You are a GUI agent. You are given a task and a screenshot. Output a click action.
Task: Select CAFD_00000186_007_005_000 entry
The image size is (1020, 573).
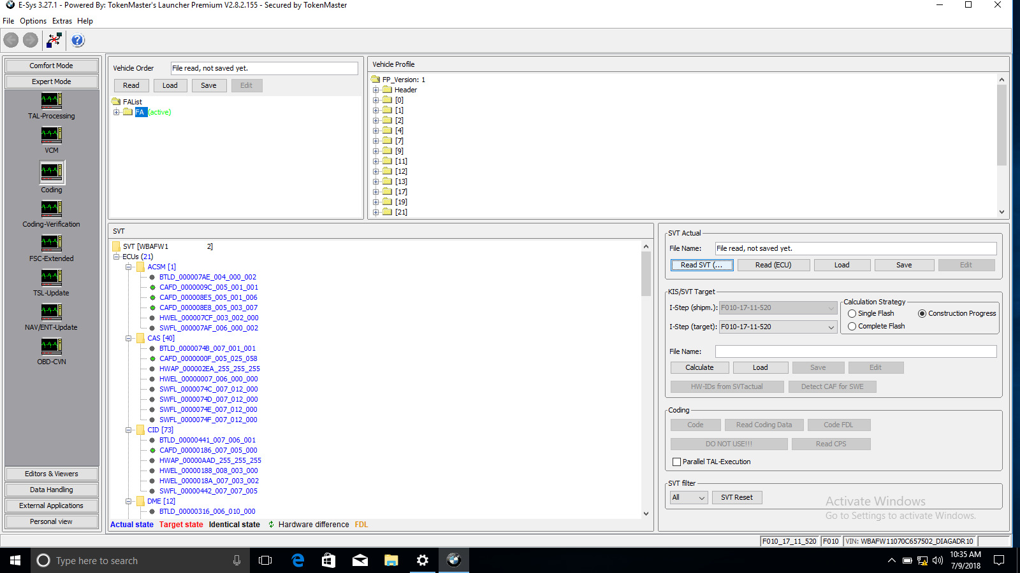(208, 450)
